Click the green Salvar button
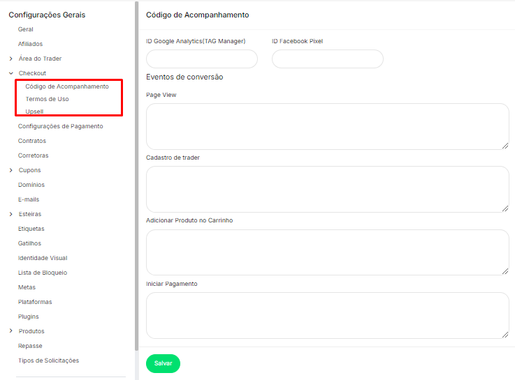Image resolution: width=515 pixels, height=380 pixels. coord(163,363)
